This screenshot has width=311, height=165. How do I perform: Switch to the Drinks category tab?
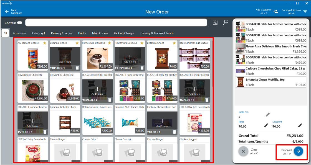[x=82, y=33]
